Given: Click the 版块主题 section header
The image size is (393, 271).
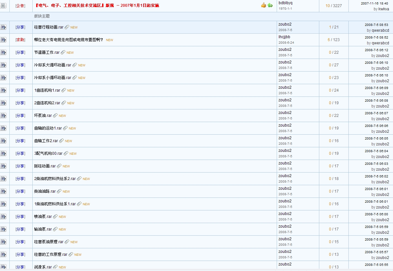Looking at the screenshot, I should (x=42, y=16).
